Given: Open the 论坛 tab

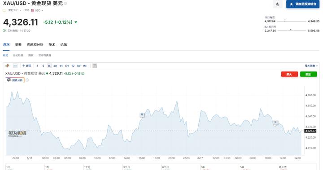Looking at the screenshot, I should [63, 45].
